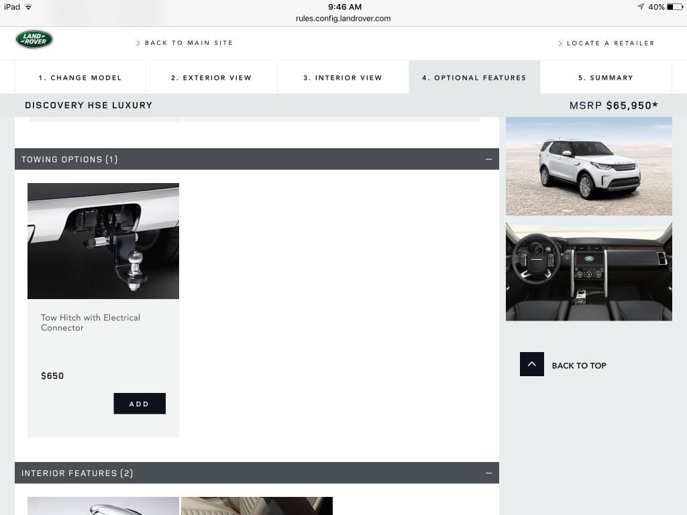Go to the Summary tab
The width and height of the screenshot is (687, 515).
(606, 78)
